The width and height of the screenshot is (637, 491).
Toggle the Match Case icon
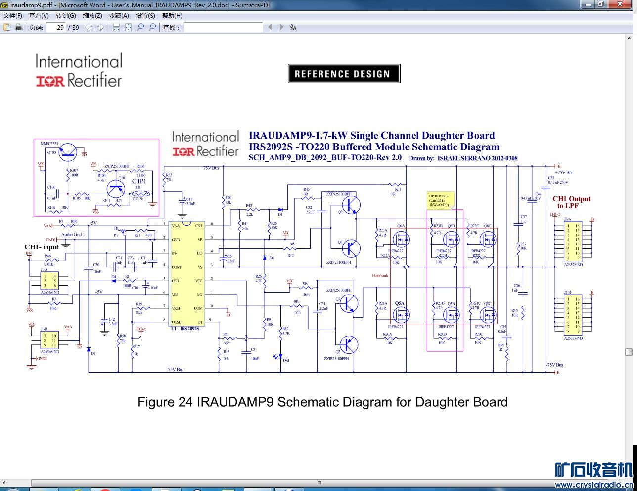[293, 27]
